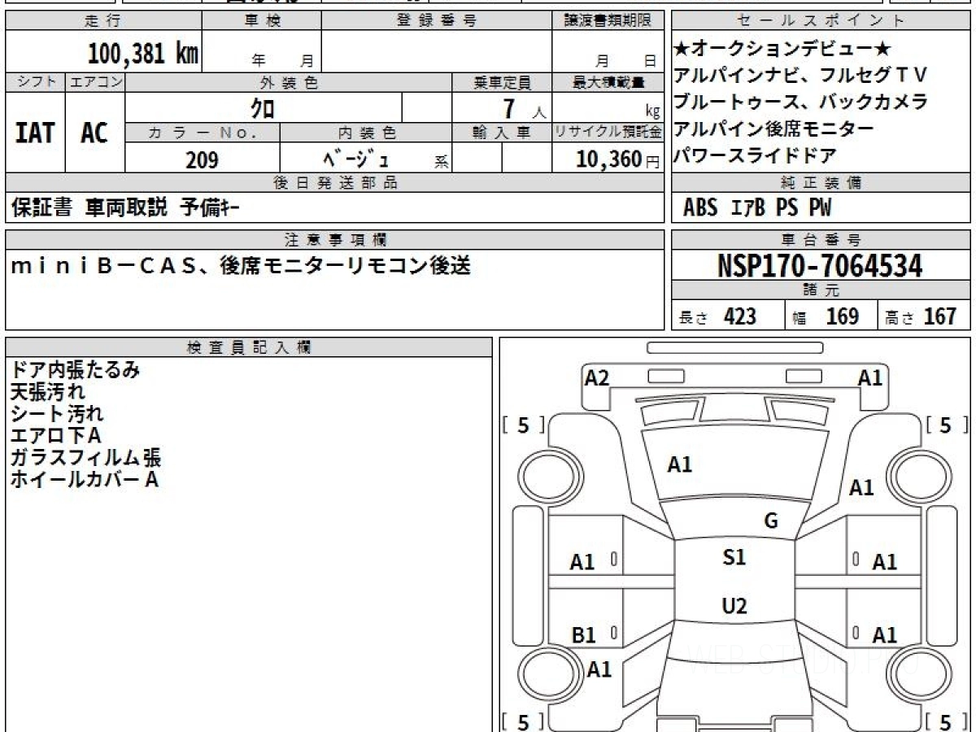Select the セールスポイント header
Image resolution: width=976 pixels, height=732 pixels.
[x=821, y=21]
